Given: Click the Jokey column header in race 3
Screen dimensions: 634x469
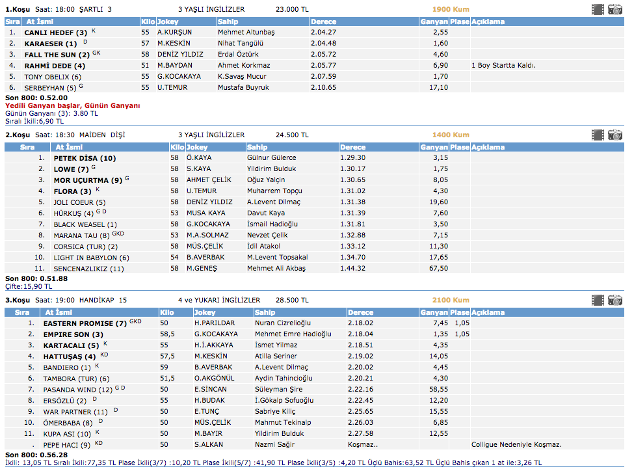Looking at the screenshot, I should 204,313.
